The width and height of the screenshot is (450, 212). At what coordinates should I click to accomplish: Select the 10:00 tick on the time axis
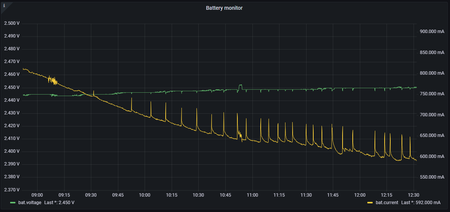coord(145,195)
